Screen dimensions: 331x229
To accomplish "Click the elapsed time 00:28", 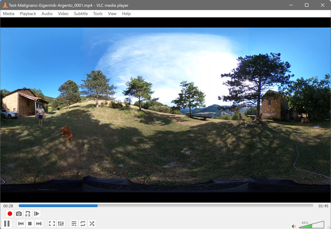I will [x=8, y=206].
